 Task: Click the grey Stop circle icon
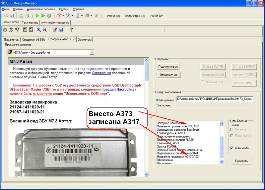(49, 16)
